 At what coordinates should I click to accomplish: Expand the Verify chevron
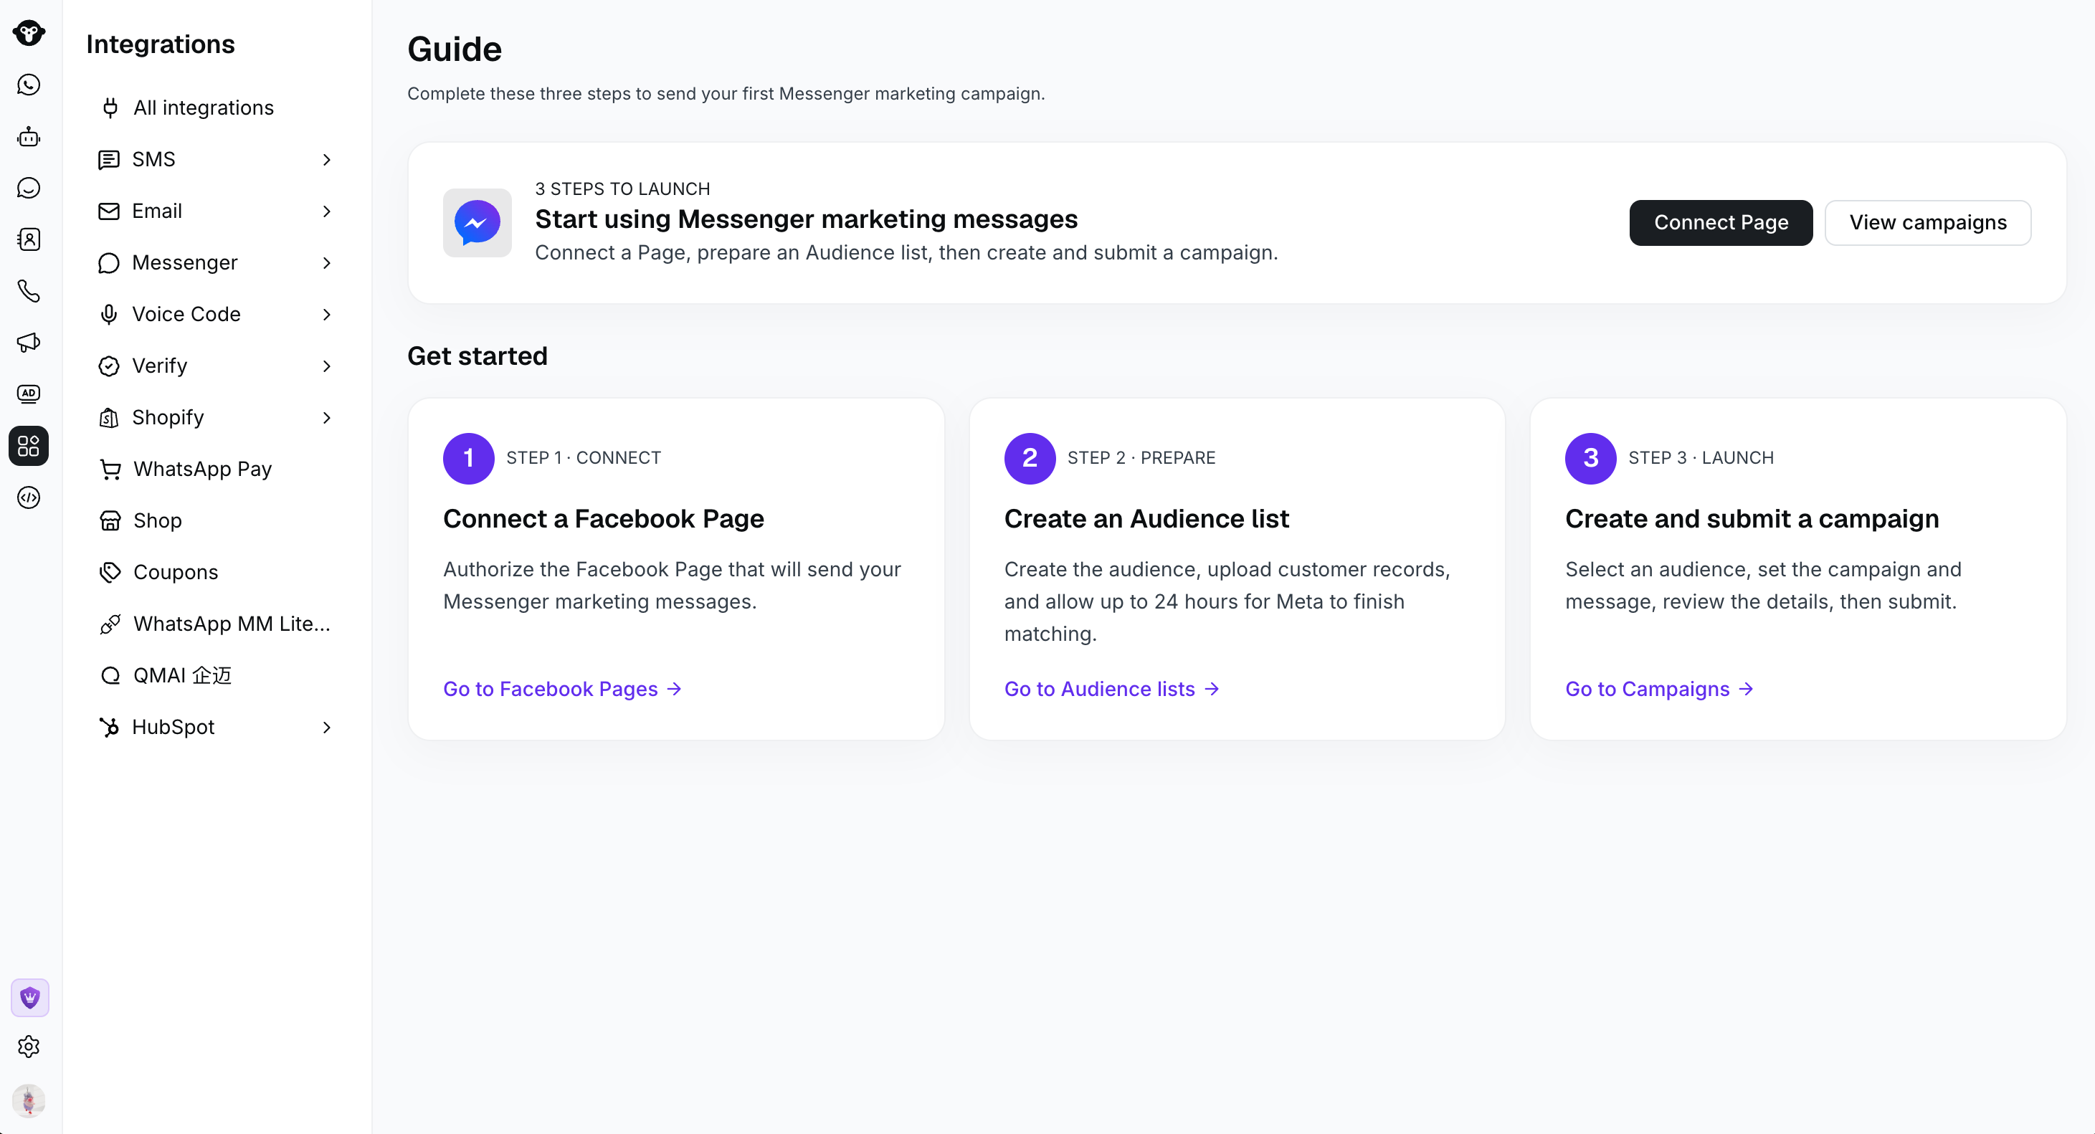(327, 366)
